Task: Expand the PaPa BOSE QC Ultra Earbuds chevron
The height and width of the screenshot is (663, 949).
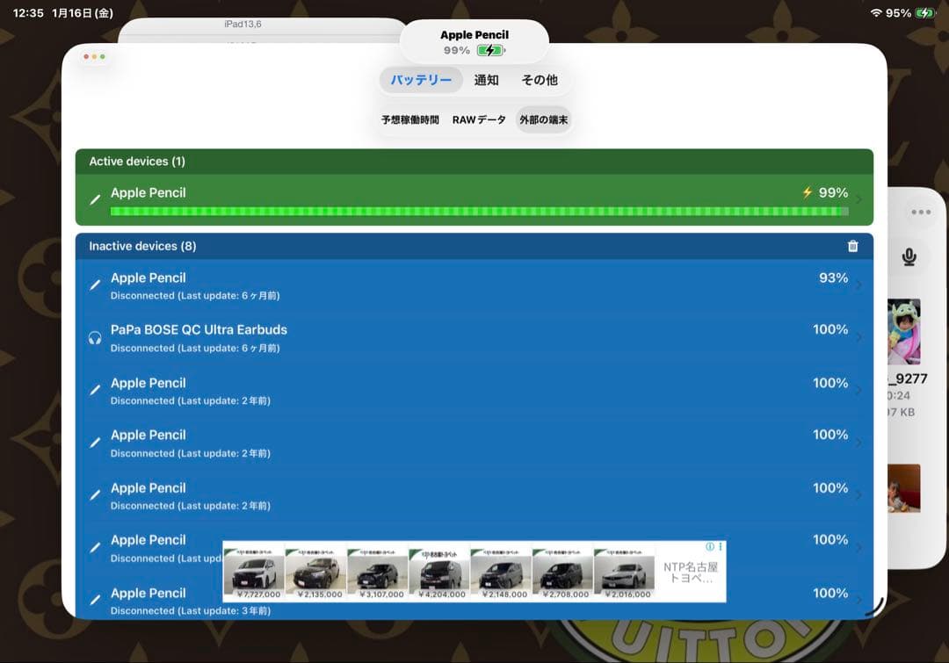Action: click(x=858, y=337)
